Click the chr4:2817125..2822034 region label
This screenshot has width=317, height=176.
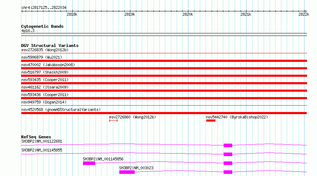(44, 7)
